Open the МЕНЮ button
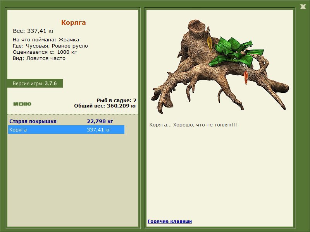This screenshot has height=232, width=310. pyautogui.click(x=22, y=104)
